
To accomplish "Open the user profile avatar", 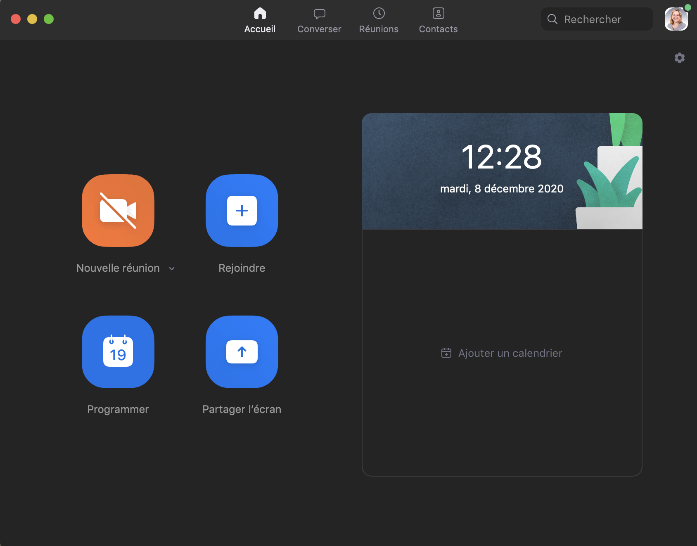I will (x=676, y=19).
